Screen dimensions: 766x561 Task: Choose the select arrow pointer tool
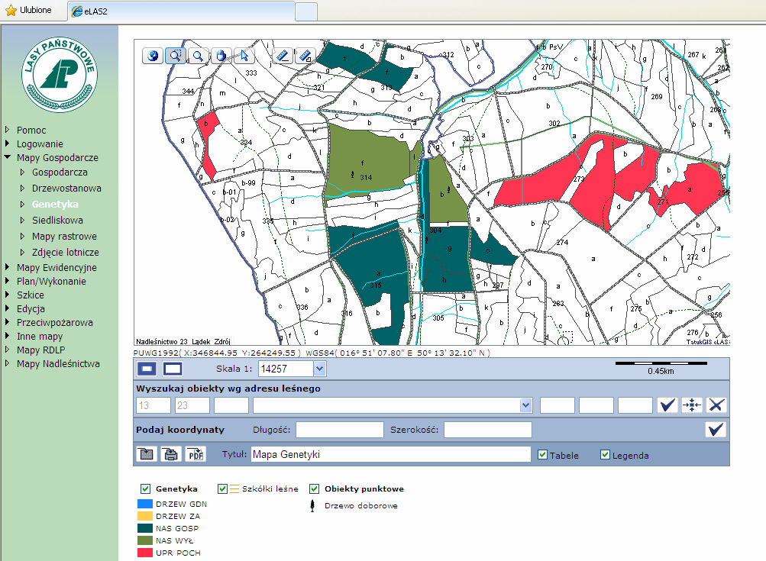click(x=244, y=56)
